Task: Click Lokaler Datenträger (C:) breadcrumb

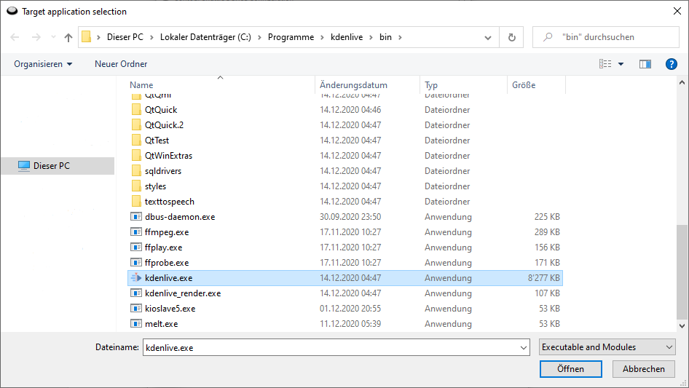Action: point(205,37)
